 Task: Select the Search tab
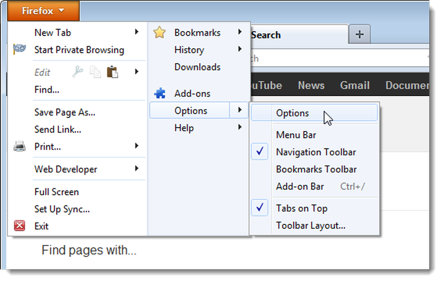pos(299,34)
